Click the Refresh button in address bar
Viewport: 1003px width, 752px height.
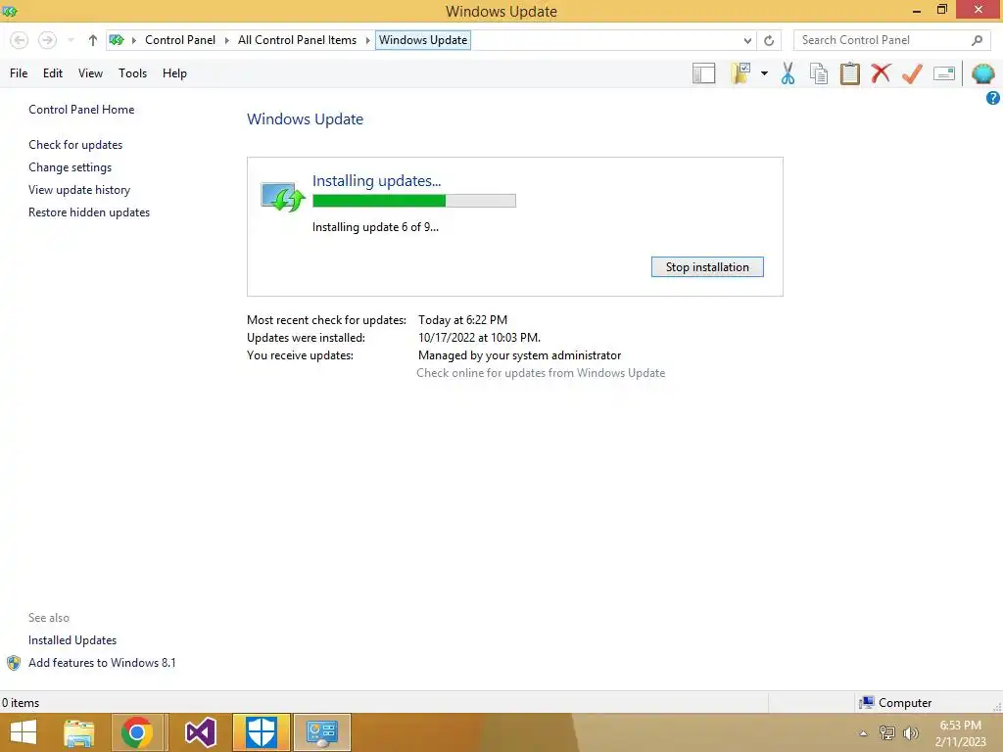click(769, 40)
